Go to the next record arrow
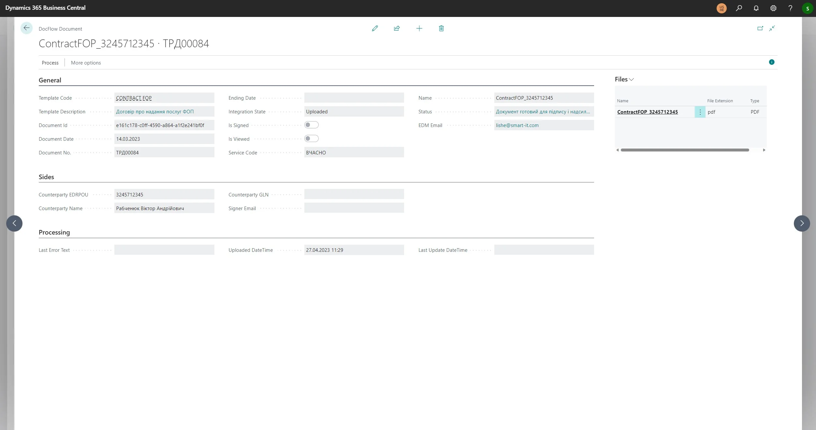Image resolution: width=816 pixels, height=430 pixels. [x=802, y=223]
